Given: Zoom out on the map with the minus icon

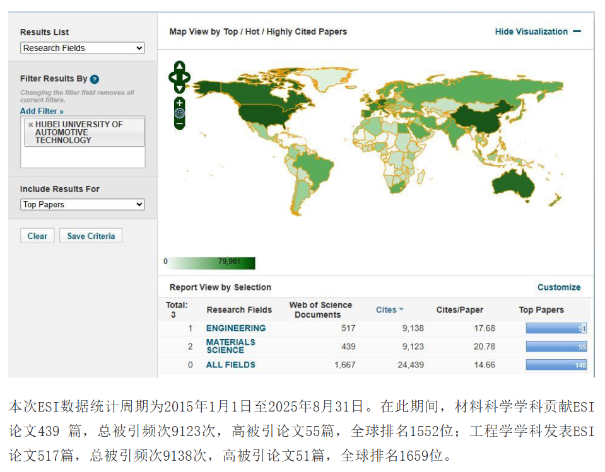Looking at the screenshot, I should click(180, 124).
